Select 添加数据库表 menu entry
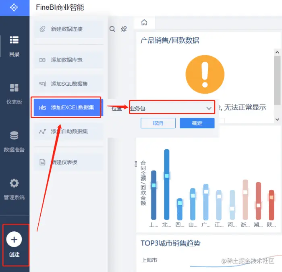Viewport: 282px width, 272px height. 68,60
